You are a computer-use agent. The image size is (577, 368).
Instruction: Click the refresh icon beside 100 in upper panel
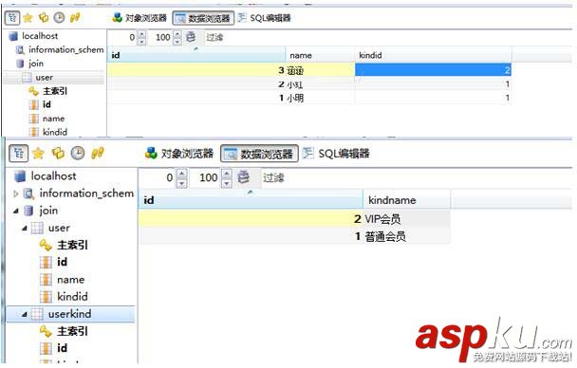tap(191, 37)
